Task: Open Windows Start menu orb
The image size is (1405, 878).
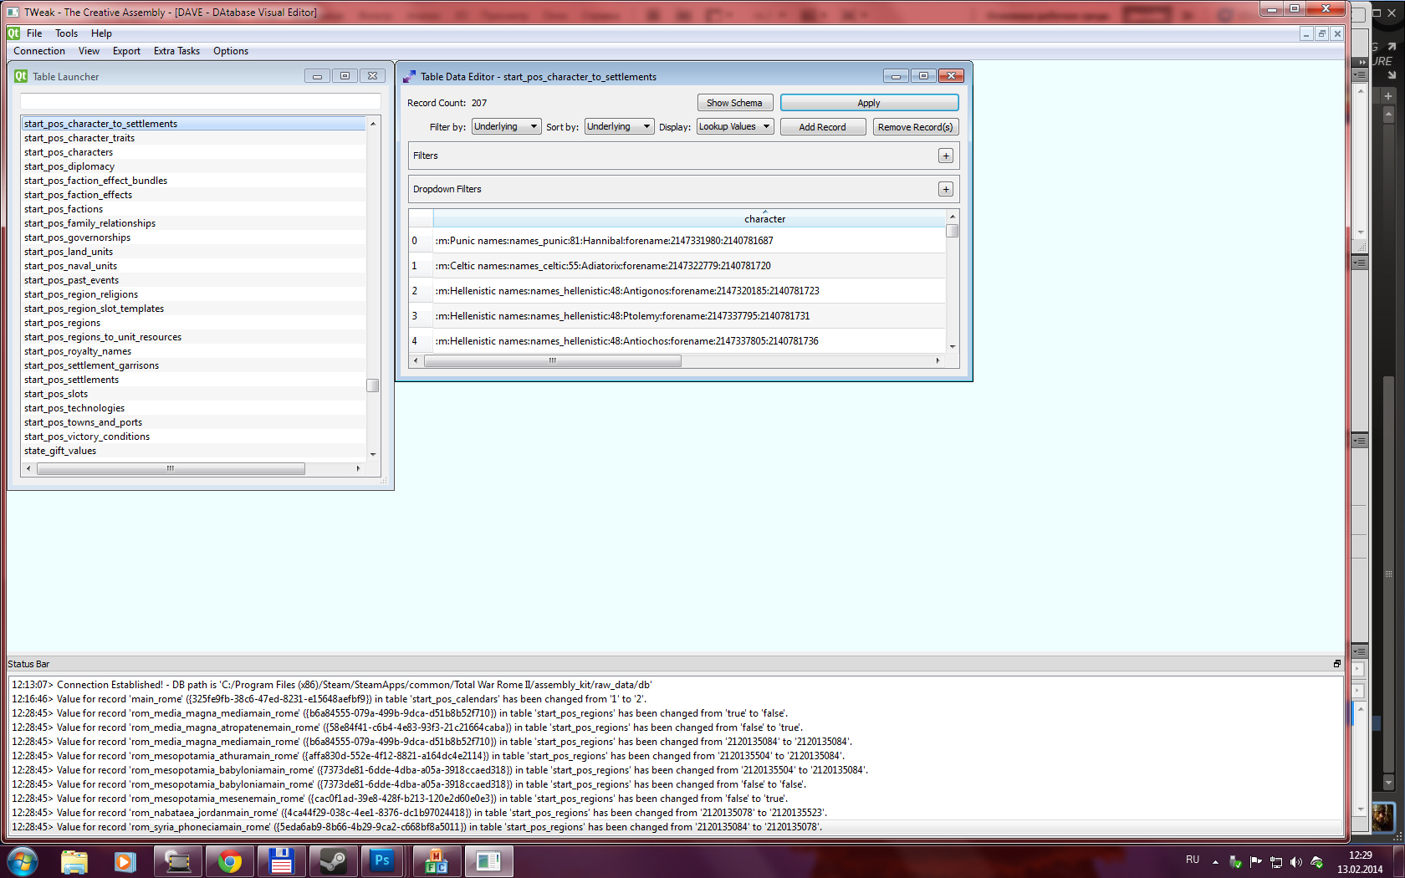Action: [x=23, y=860]
